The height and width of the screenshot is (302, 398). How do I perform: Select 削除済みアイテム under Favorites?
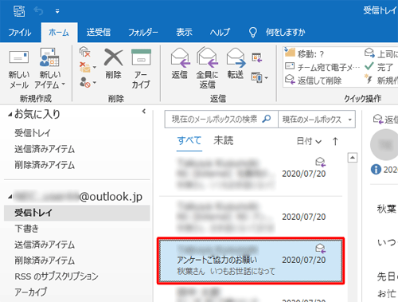coord(45,165)
